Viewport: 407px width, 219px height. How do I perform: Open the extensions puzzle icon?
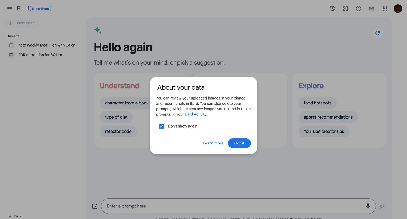(346, 9)
